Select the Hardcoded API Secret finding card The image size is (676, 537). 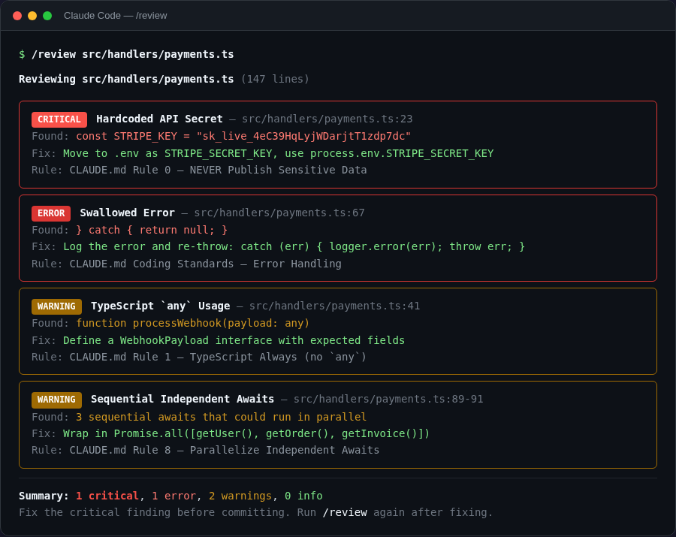[338, 144]
